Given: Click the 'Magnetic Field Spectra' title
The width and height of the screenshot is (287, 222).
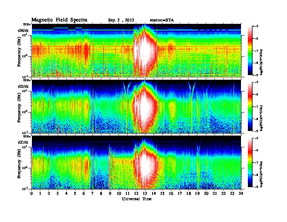Looking at the screenshot, I should pos(59,20).
